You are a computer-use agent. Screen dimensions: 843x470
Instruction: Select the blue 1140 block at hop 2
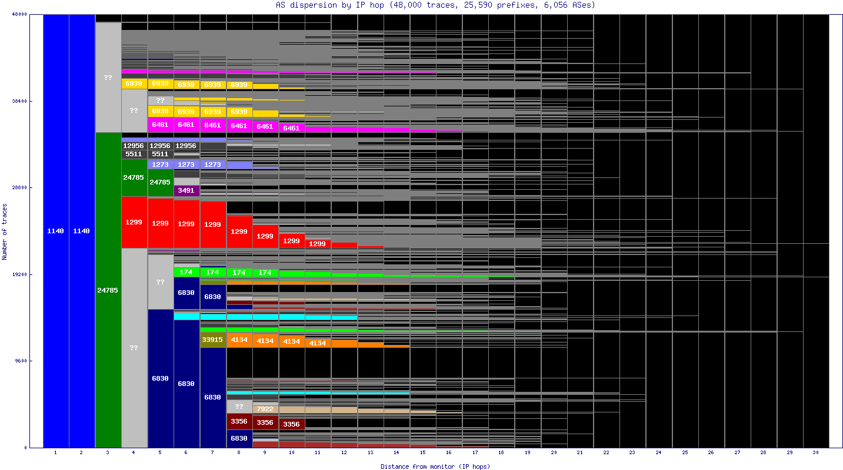(82, 231)
